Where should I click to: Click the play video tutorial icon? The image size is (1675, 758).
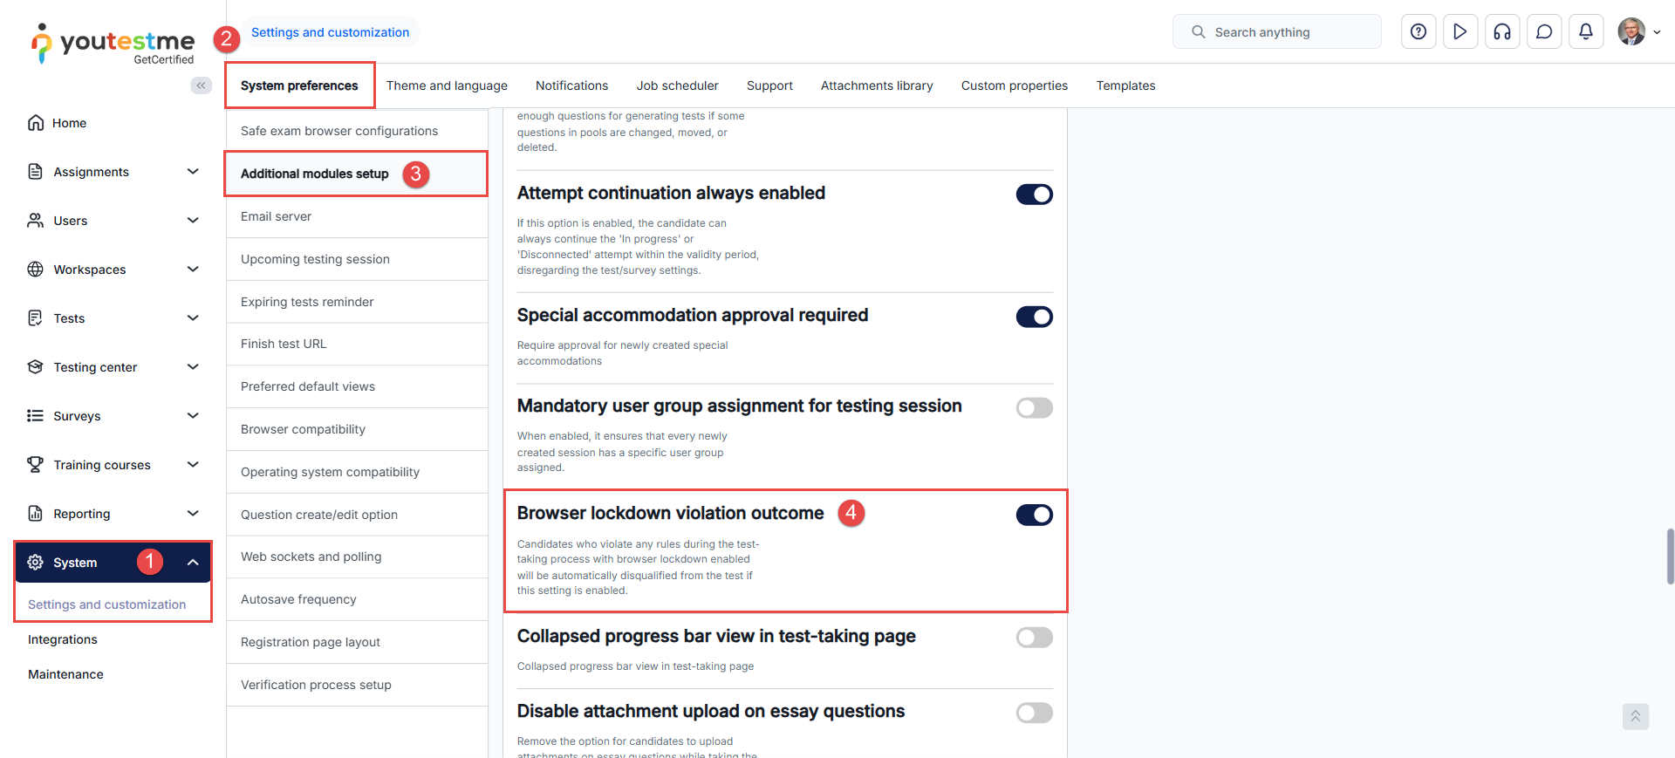pos(1460,32)
